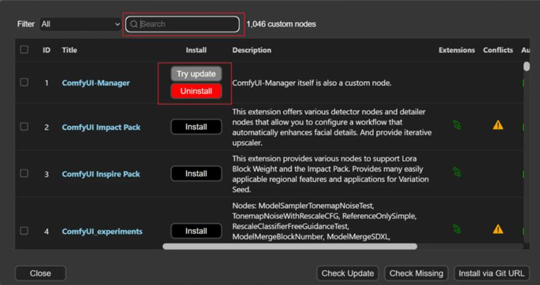This screenshot has height=285, width=540.
Task: Check the ComfyUI_experiments row checkbox
Action: pos(24,231)
